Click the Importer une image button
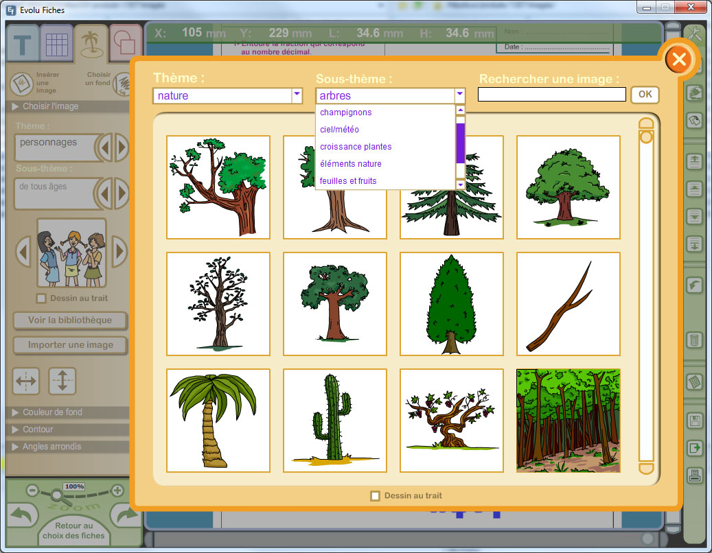 (x=71, y=345)
